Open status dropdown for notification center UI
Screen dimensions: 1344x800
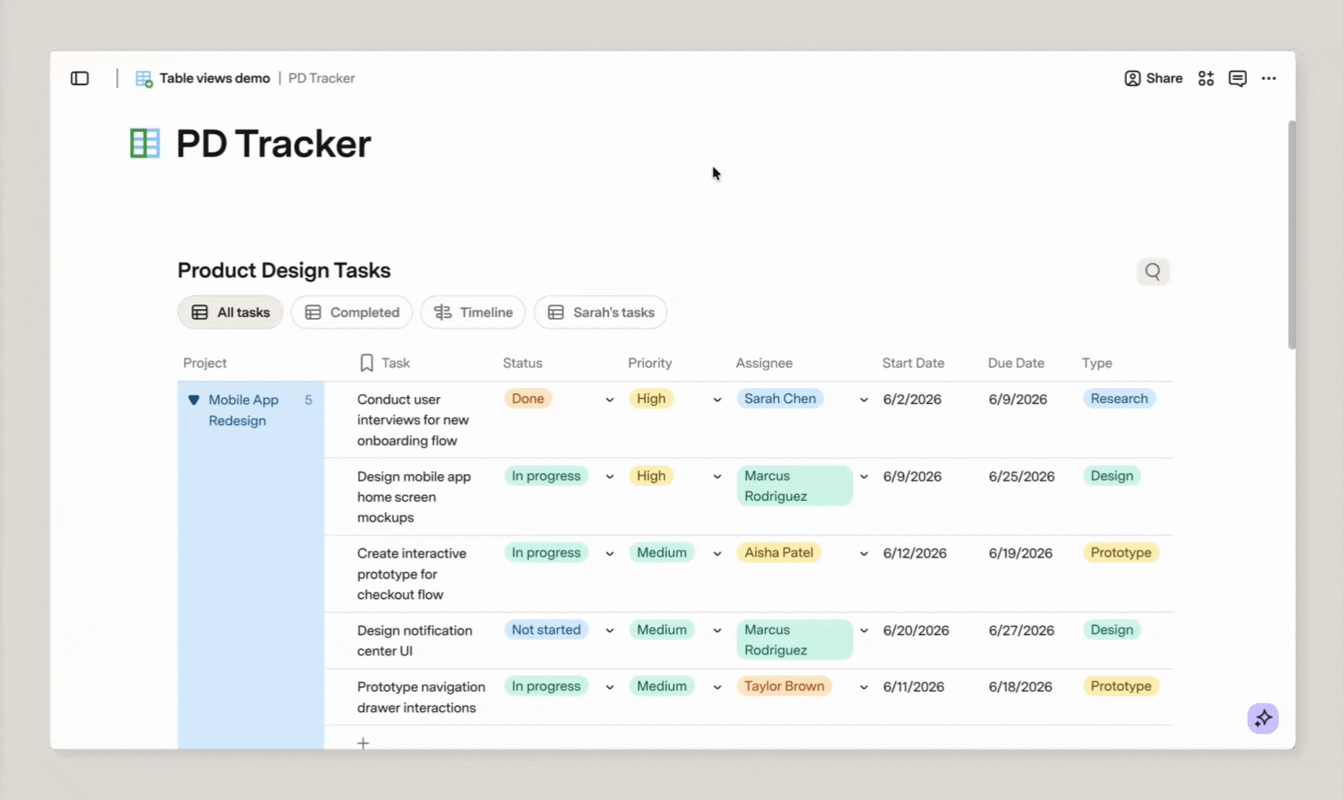point(610,631)
